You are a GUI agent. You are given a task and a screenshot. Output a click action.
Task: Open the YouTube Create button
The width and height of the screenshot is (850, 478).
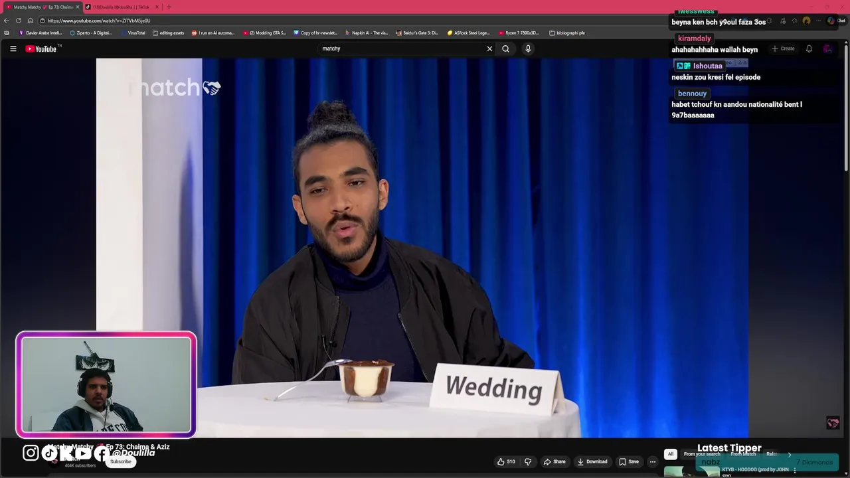(783, 48)
